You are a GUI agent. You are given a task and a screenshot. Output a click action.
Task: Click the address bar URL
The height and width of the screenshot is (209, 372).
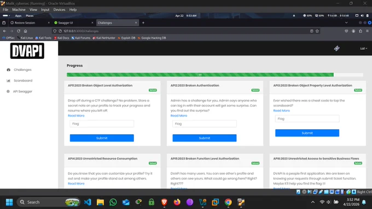click(x=81, y=31)
